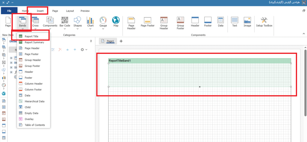
Task: Open the Setup Toolbox tool
Action: click(x=264, y=22)
